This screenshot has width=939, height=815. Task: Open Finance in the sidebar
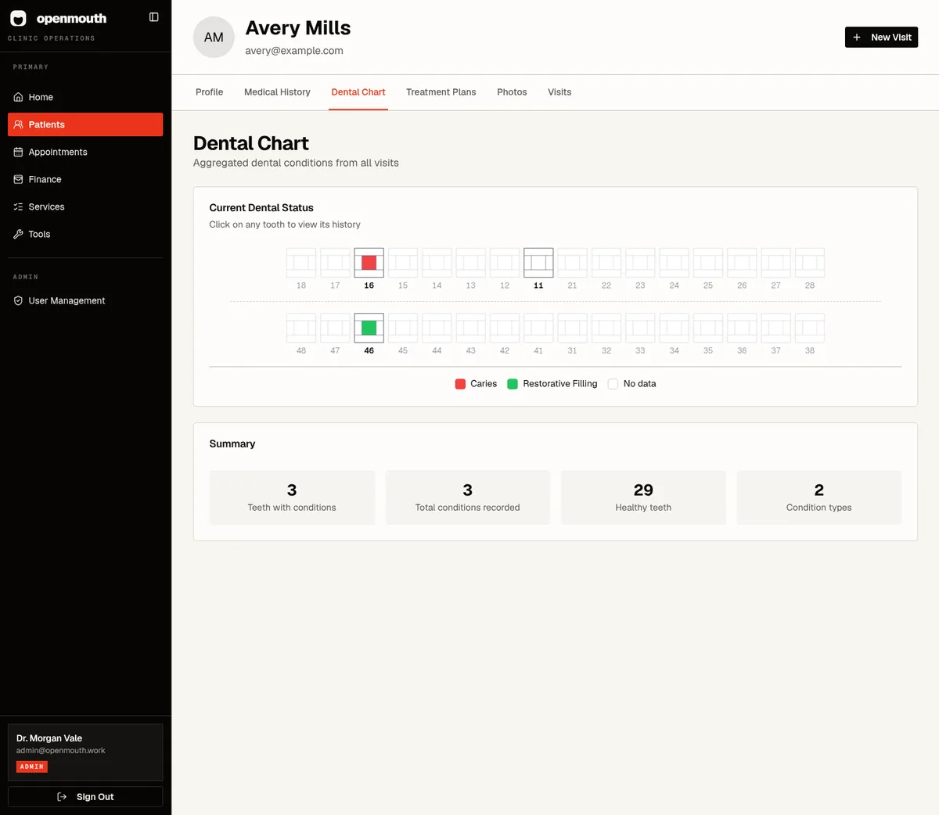click(85, 179)
